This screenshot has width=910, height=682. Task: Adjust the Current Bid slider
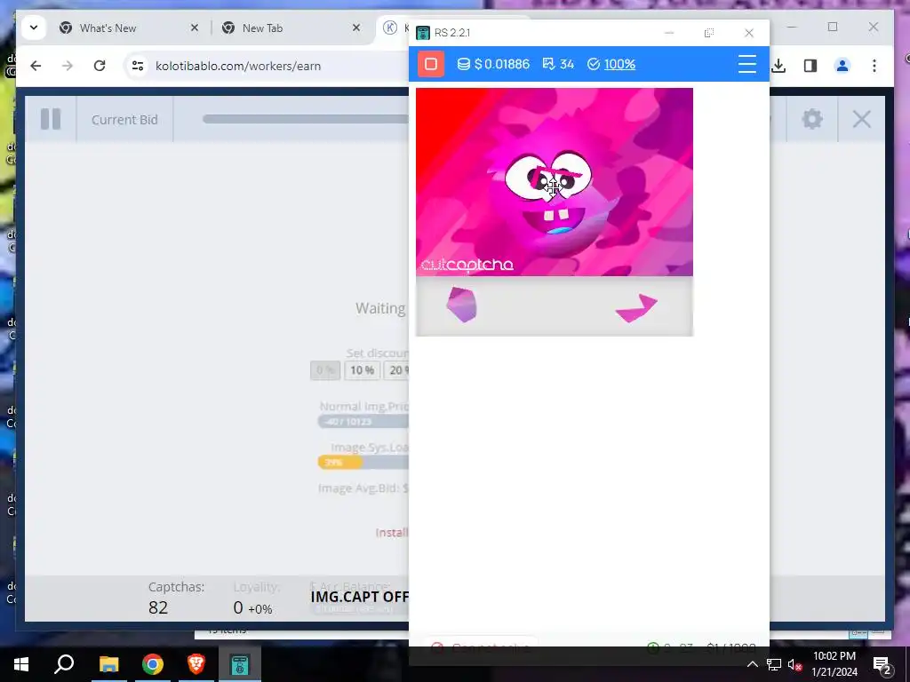(306, 119)
